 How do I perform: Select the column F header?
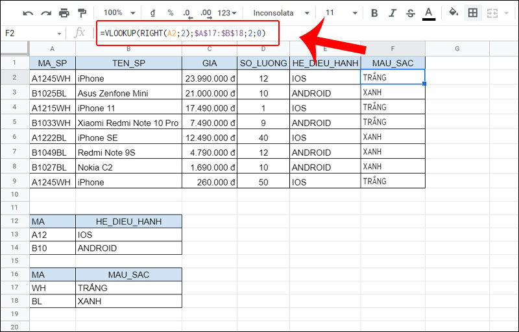tap(392, 49)
